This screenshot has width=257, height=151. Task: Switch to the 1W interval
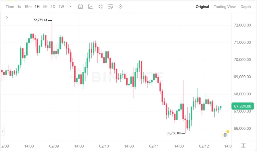click(61, 7)
